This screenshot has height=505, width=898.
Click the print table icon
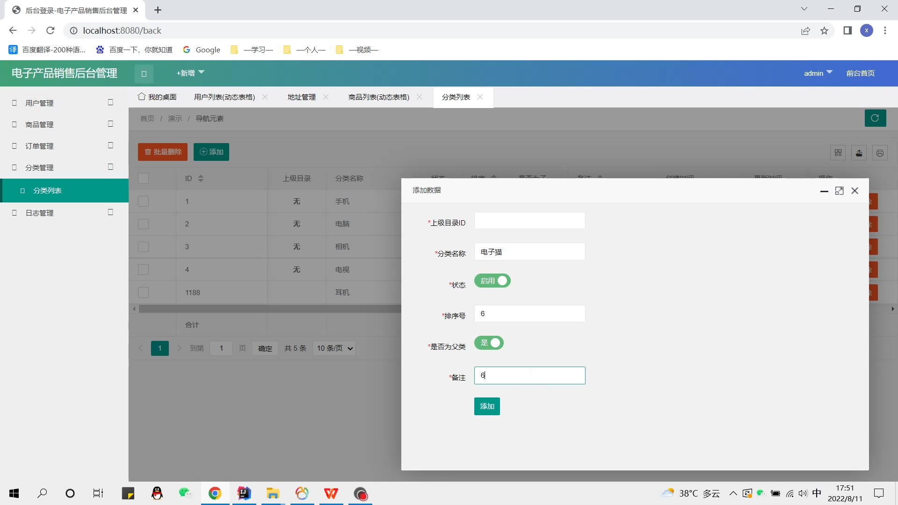[880, 153]
